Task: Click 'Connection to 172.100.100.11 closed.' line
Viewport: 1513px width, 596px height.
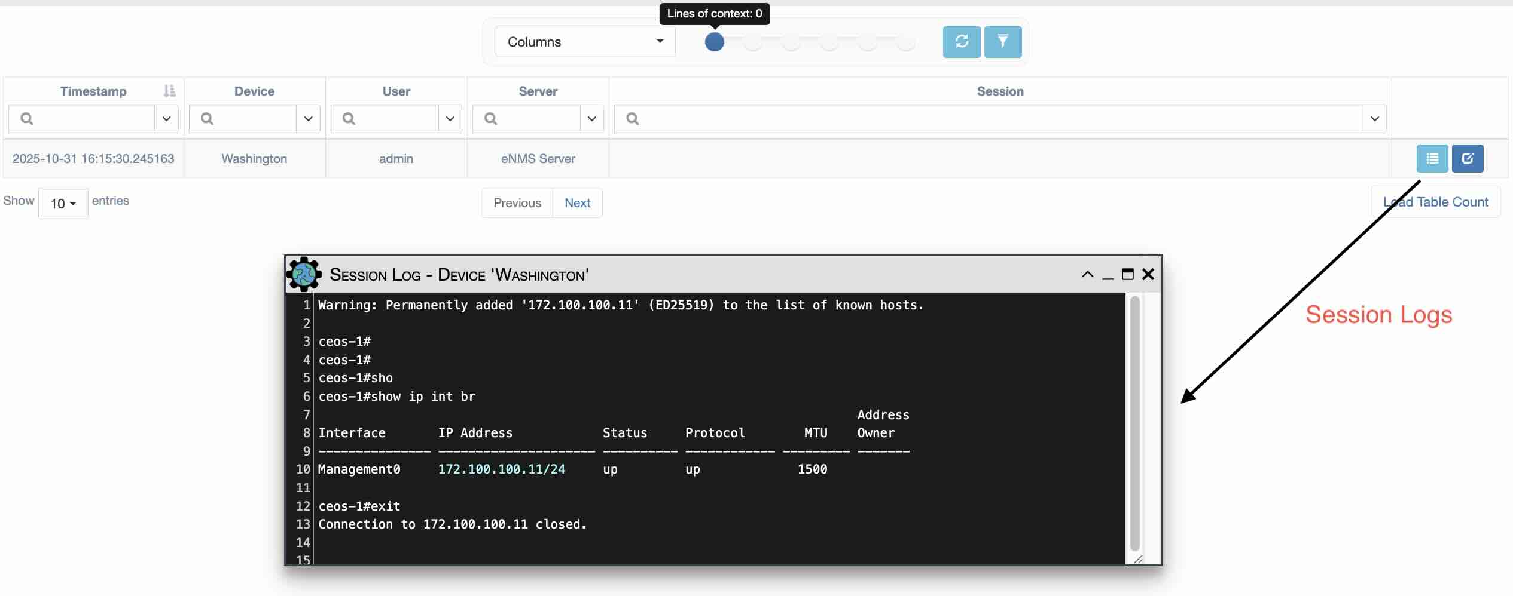Action: pyautogui.click(x=452, y=524)
